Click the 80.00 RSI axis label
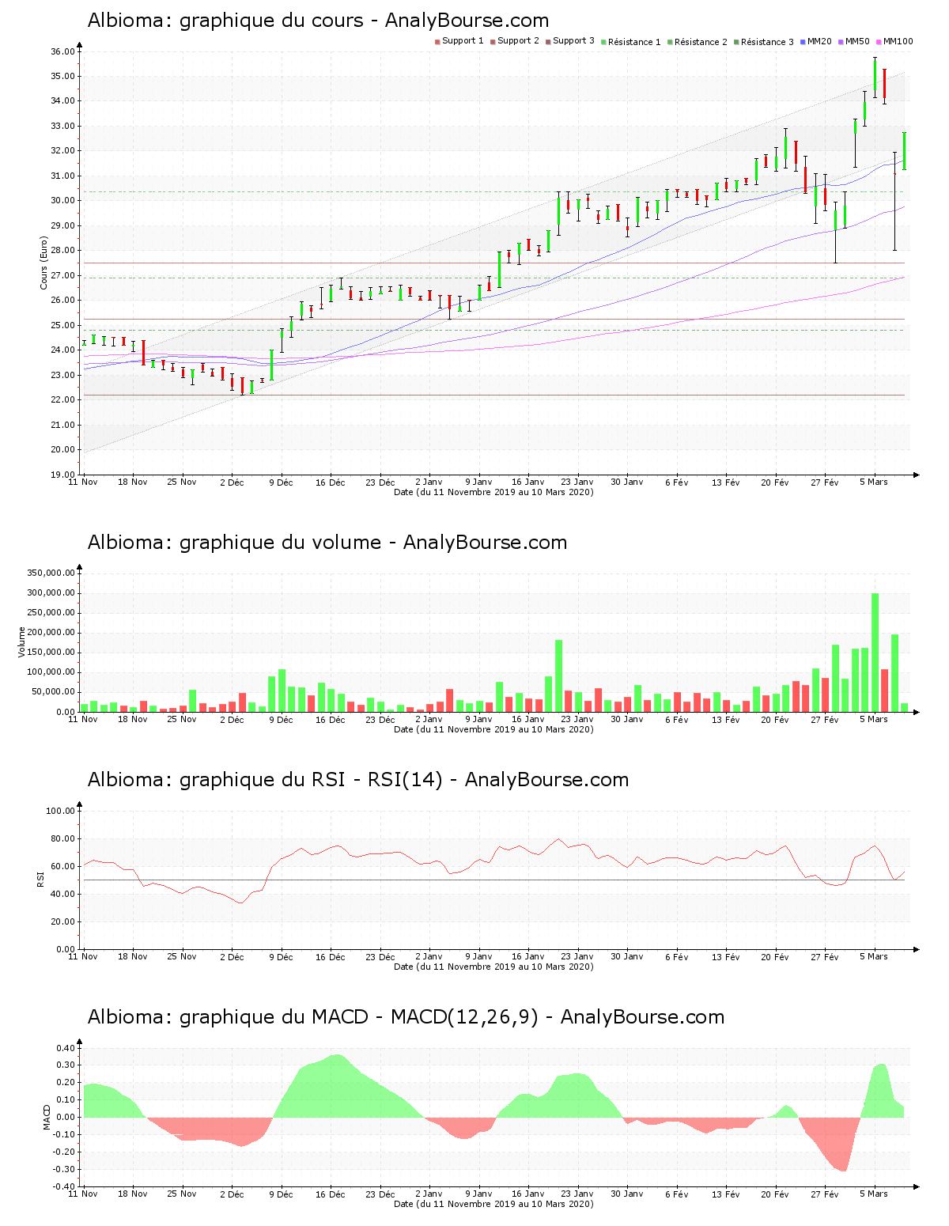The width and height of the screenshot is (949, 1226). coord(62,838)
